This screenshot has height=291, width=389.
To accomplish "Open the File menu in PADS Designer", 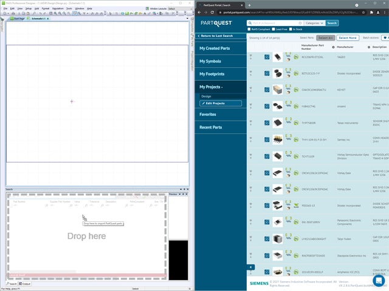I will (5, 8).
